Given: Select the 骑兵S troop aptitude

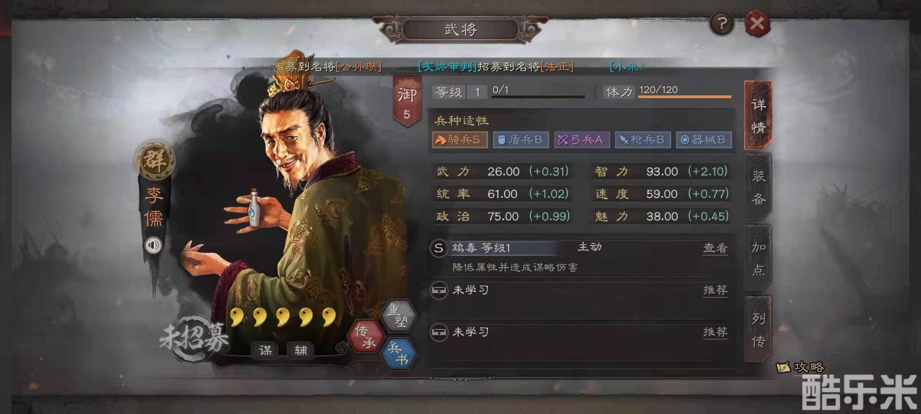Looking at the screenshot, I should tap(460, 140).
